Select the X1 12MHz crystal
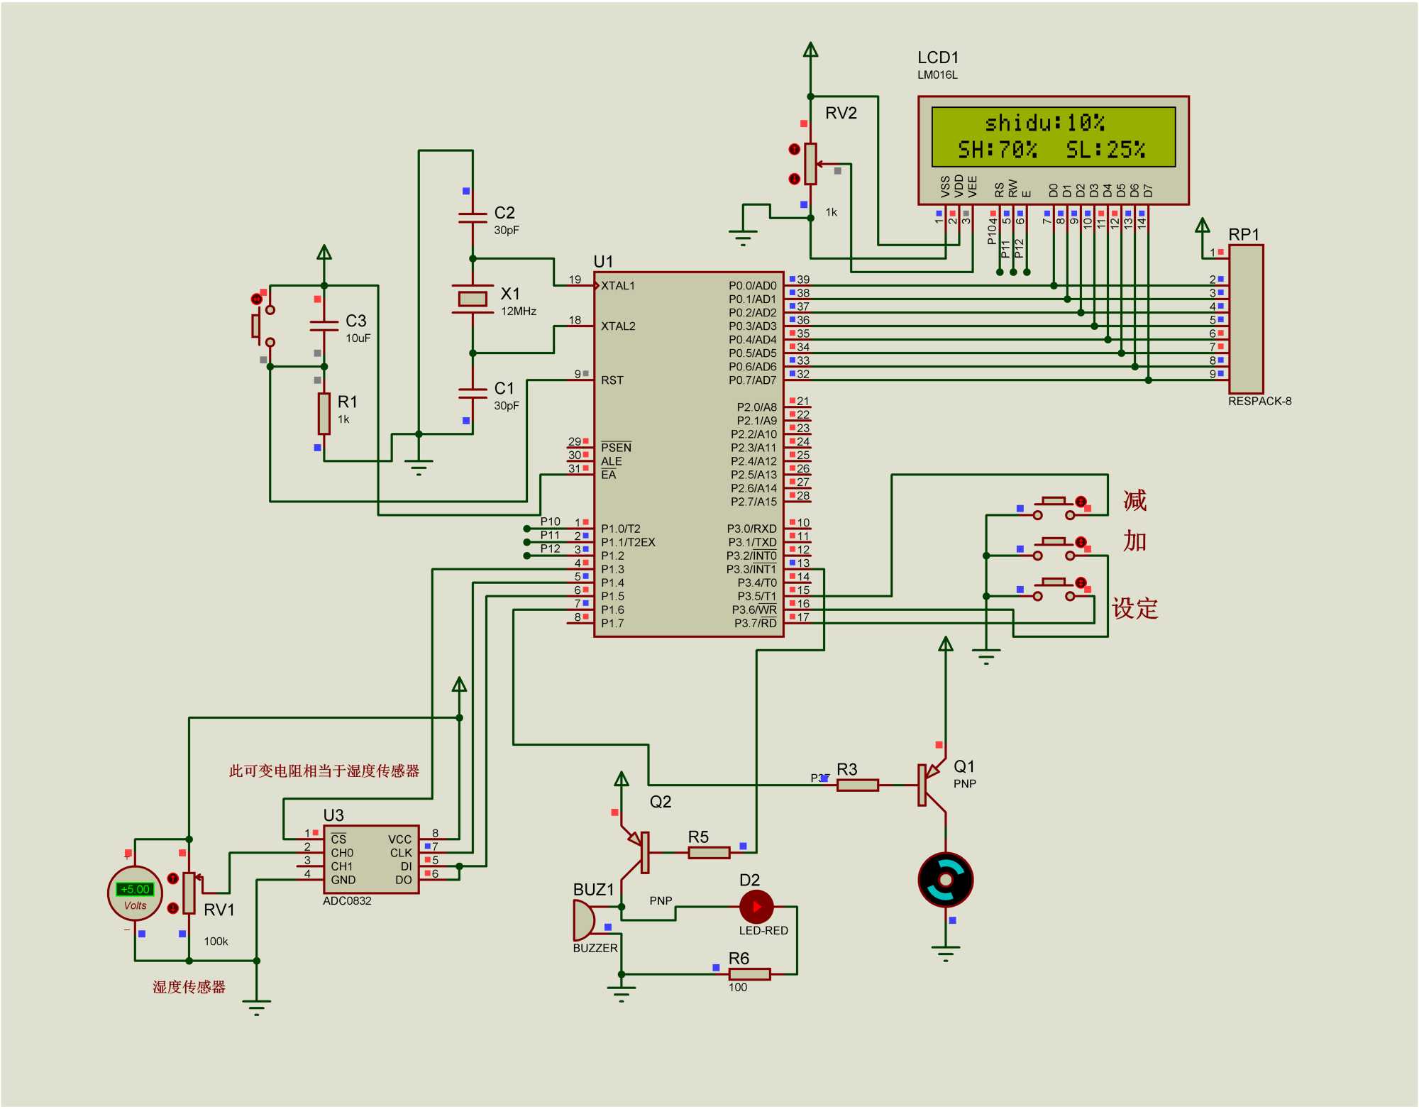Screen dimensions: 1419x1109 (472, 299)
